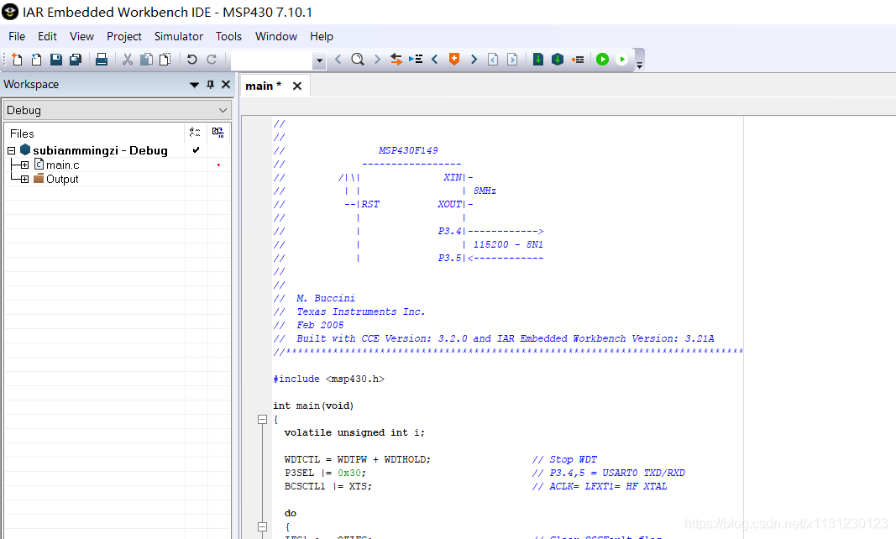Click into the toolbar quick search field
Image resolution: width=896 pixels, height=539 pixels.
pos(271,60)
